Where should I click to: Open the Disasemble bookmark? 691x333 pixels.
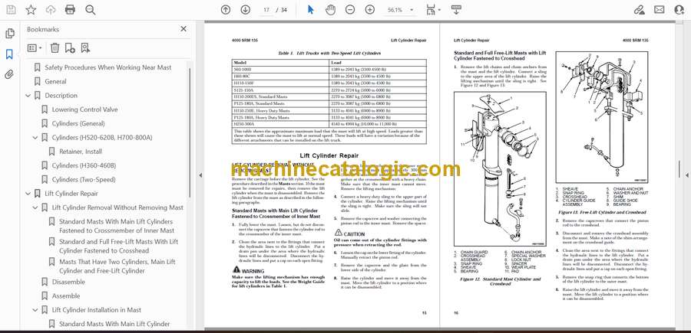68,282
